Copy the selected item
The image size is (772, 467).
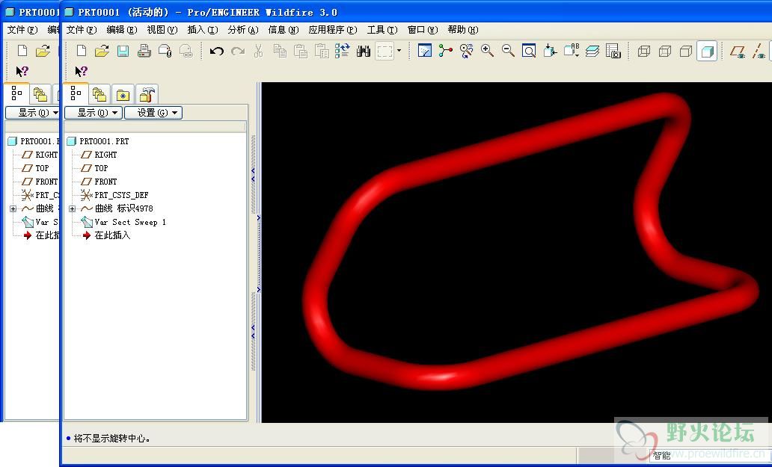coord(280,51)
